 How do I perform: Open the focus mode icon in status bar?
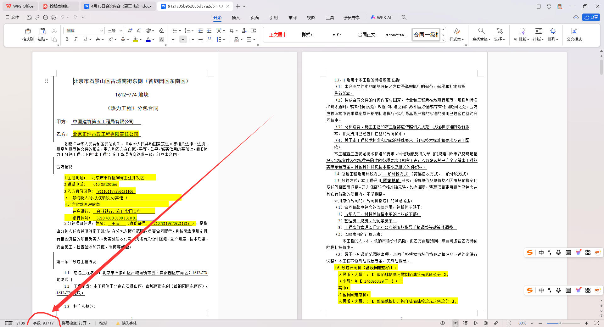coord(509,323)
